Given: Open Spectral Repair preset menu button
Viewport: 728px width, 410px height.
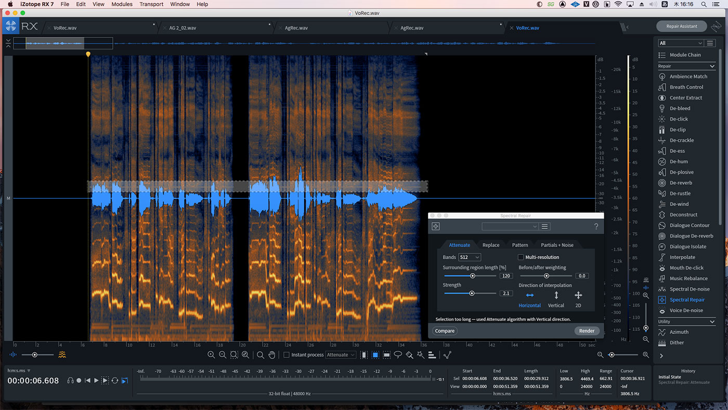Looking at the screenshot, I should coord(545,226).
